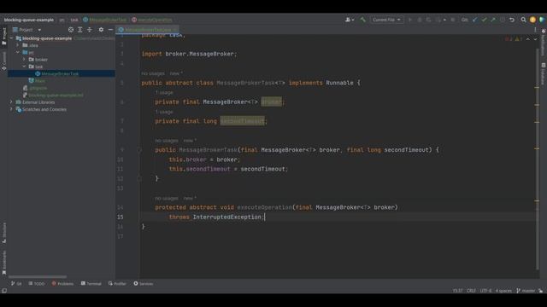Screen dimensions: 547x307
Task: Collapse the src folder
Action: [x=18, y=52]
